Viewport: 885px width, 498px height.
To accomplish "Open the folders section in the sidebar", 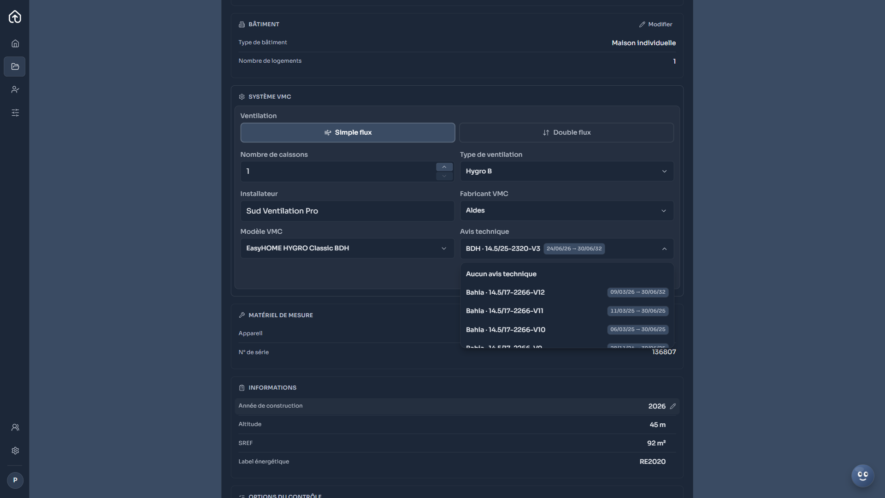I will coord(15,66).
